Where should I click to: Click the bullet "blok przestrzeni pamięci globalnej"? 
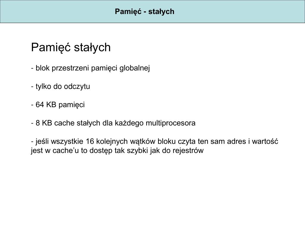pyautogui.click(x=91, y=68)
